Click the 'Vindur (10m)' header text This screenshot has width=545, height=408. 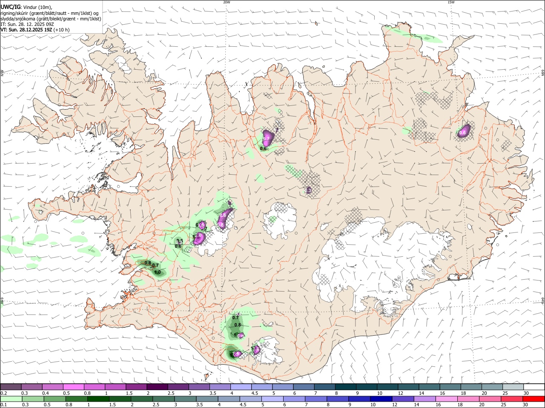coord(37,7)
